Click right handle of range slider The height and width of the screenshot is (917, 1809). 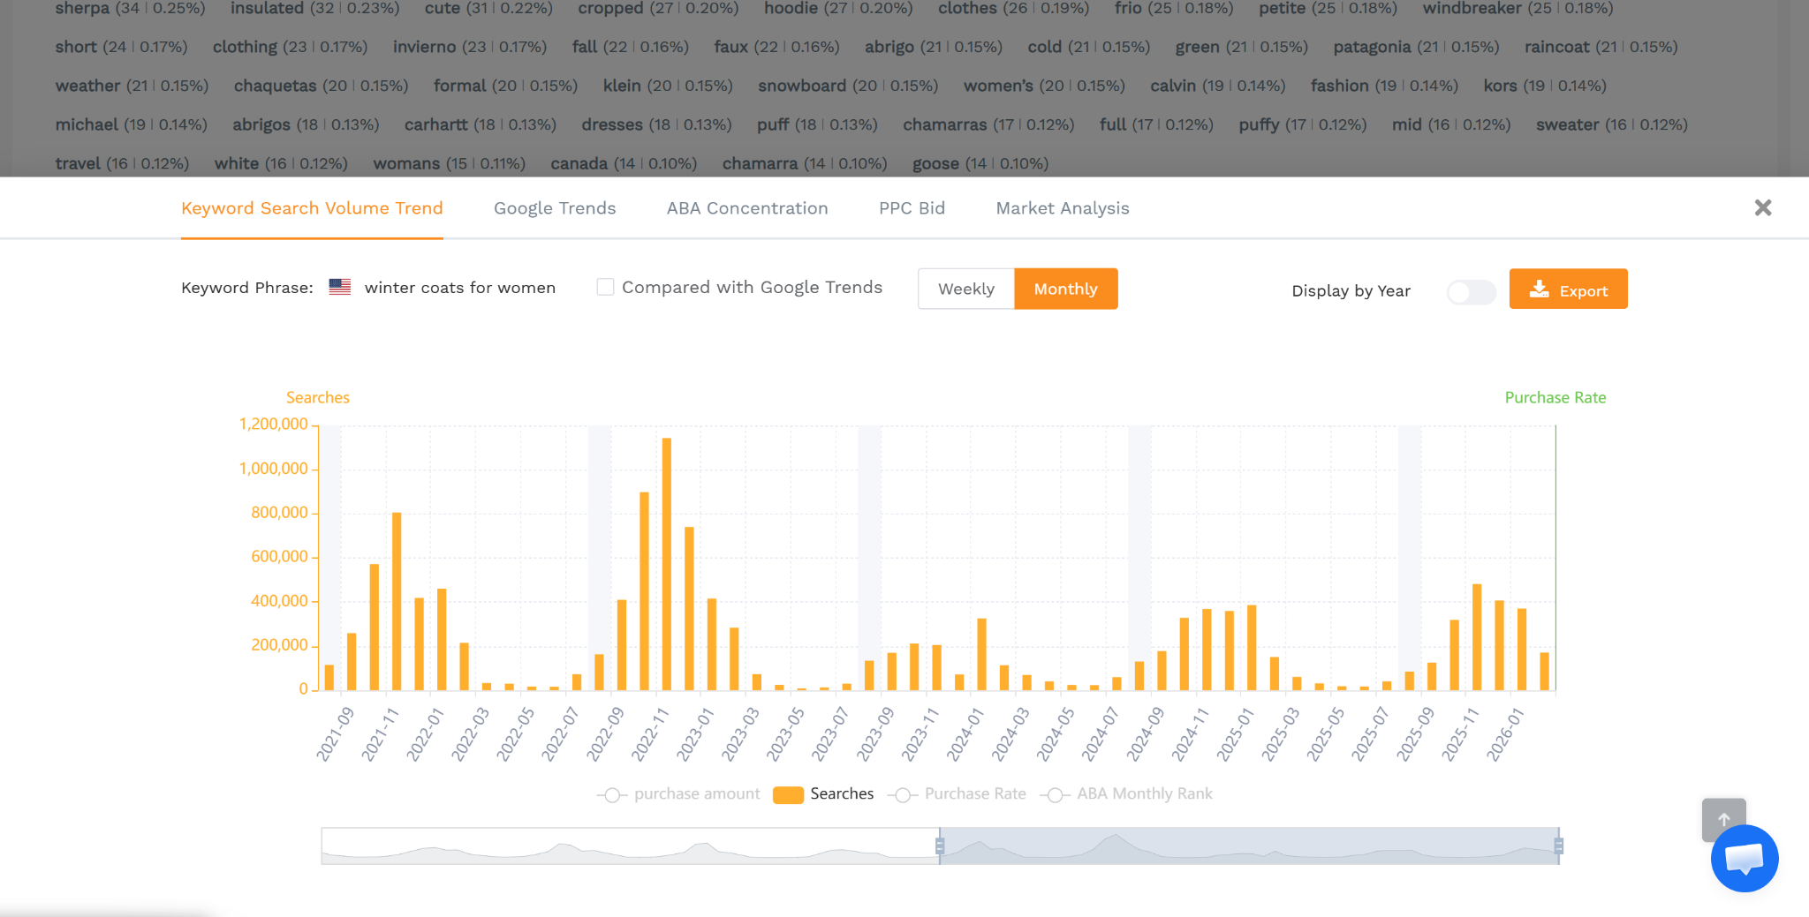click(x=1559, y=846)
